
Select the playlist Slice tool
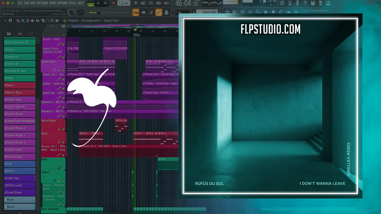[x=42, y=21]
